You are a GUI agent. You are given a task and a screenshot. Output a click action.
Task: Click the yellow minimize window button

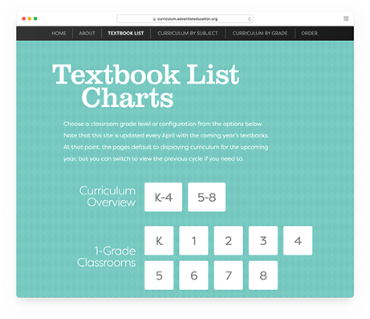click(x=30, y=18)
